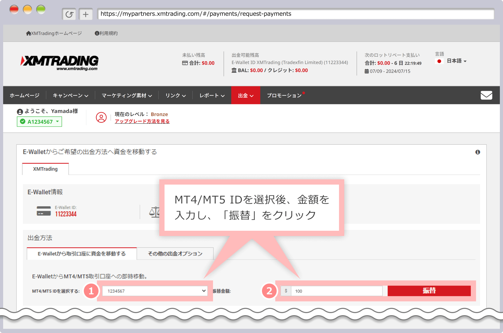Click the browser reload icon
The height and width of the screenshot is (333, 503).
coord(69,14)
